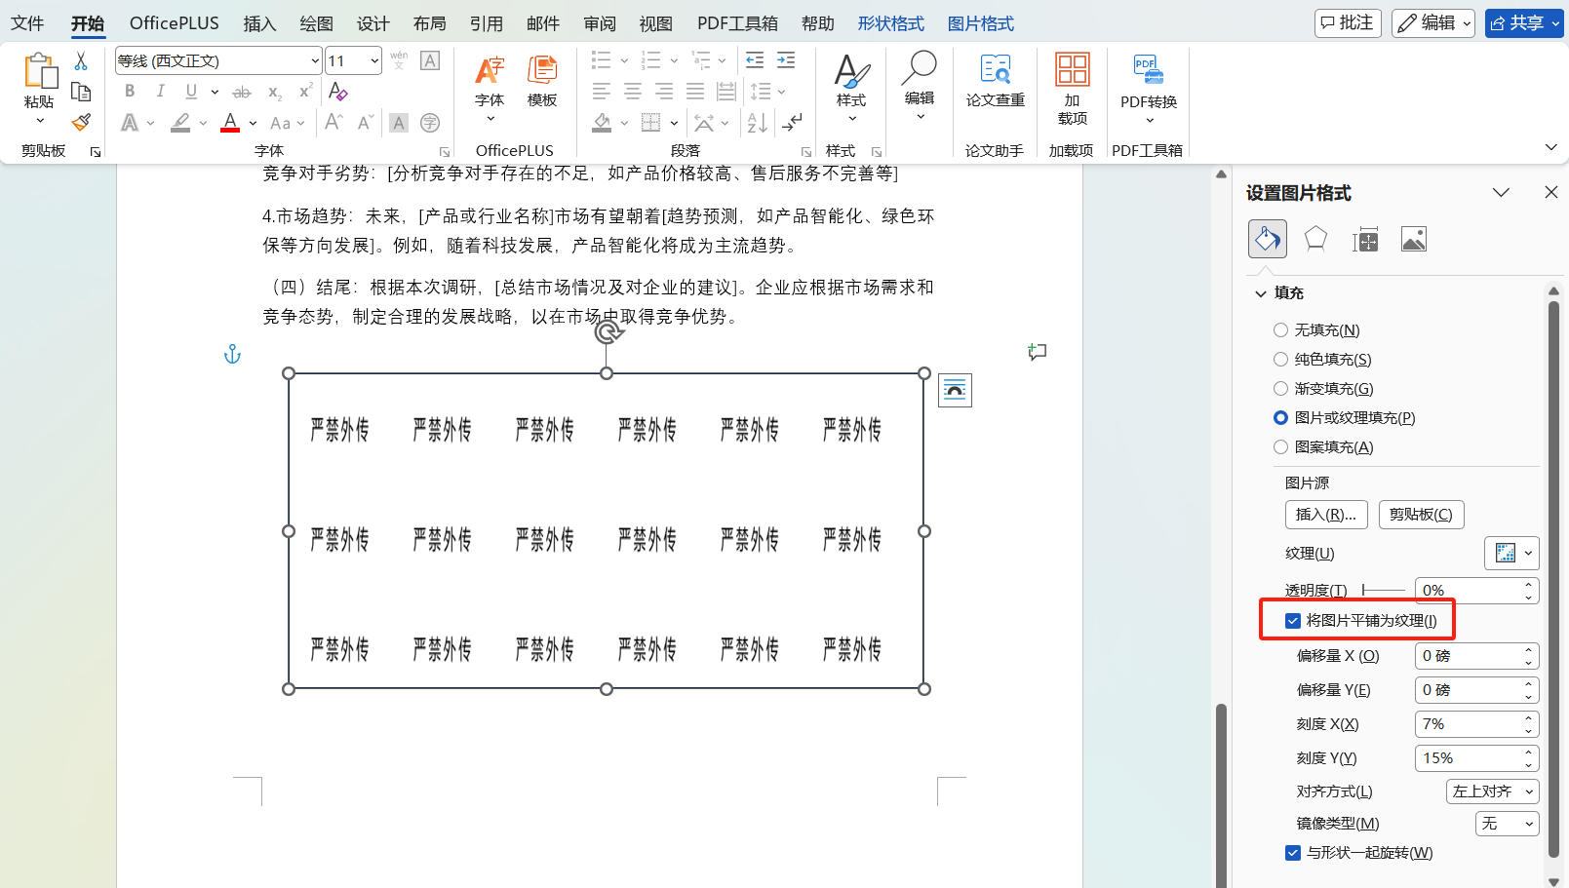This screenshot has width=1569, height=888.
Task: Apply italic formatting
Action: [160, 91]
